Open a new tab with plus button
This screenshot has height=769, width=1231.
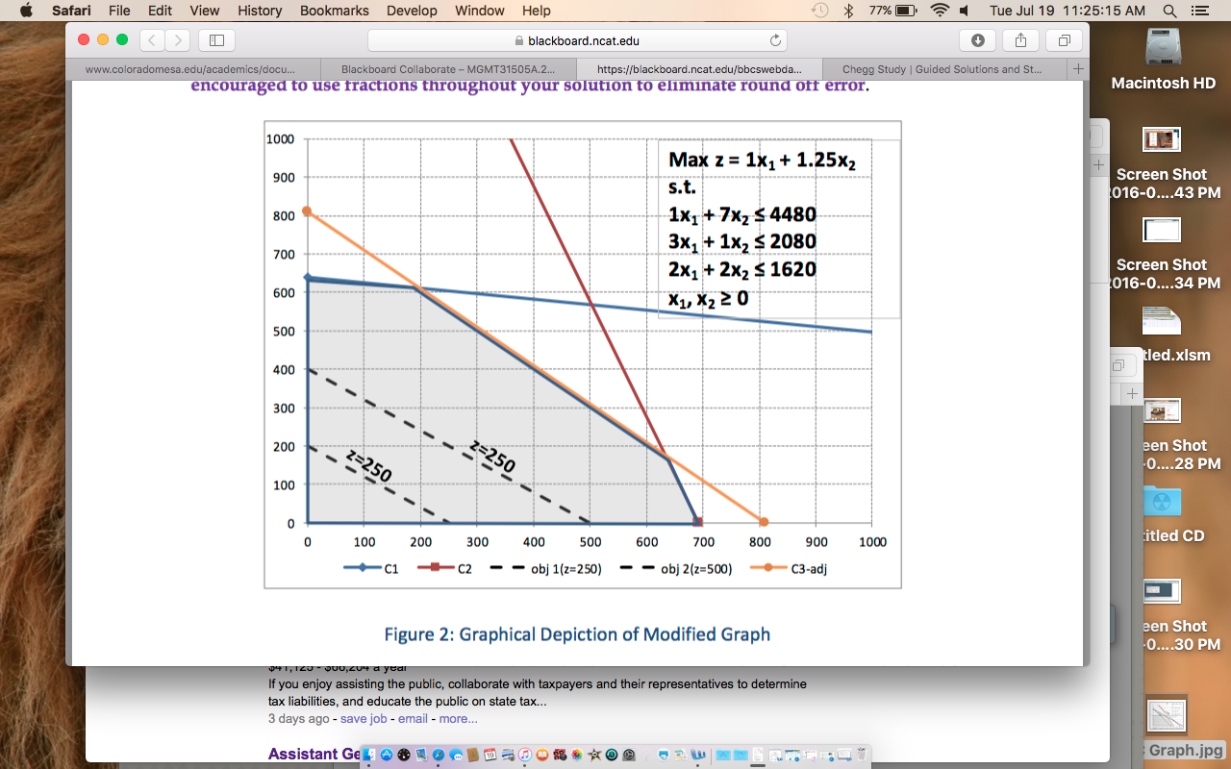1078,69
